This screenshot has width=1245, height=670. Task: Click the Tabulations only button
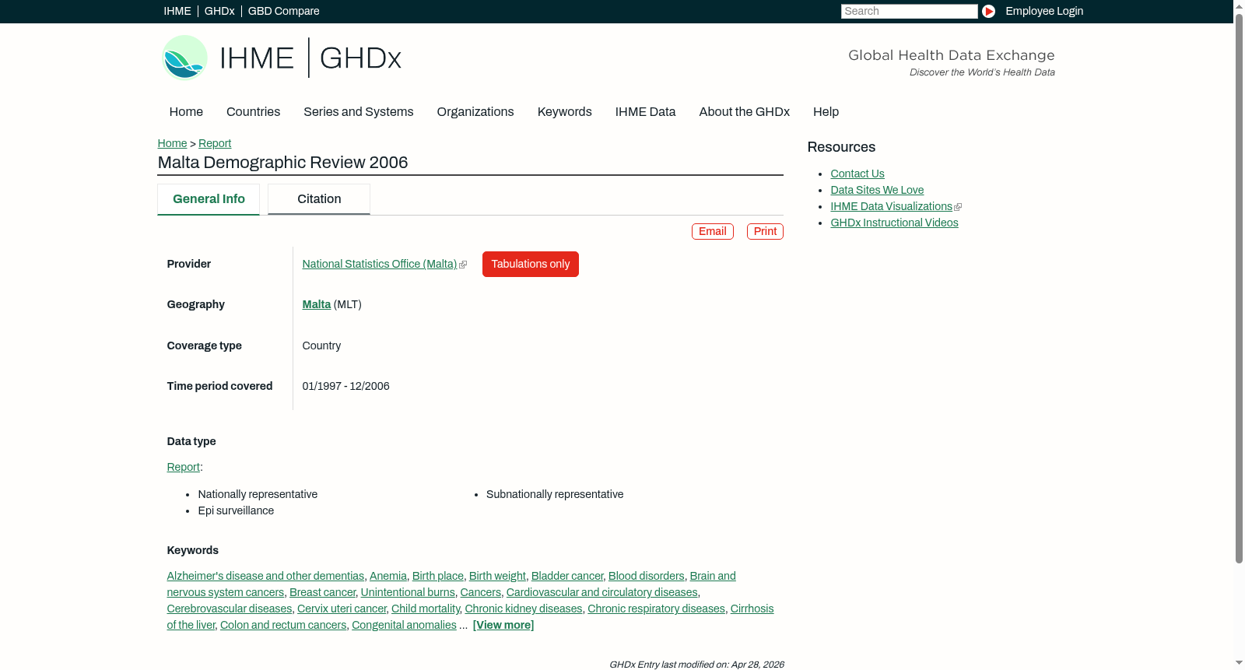[531, 264]
